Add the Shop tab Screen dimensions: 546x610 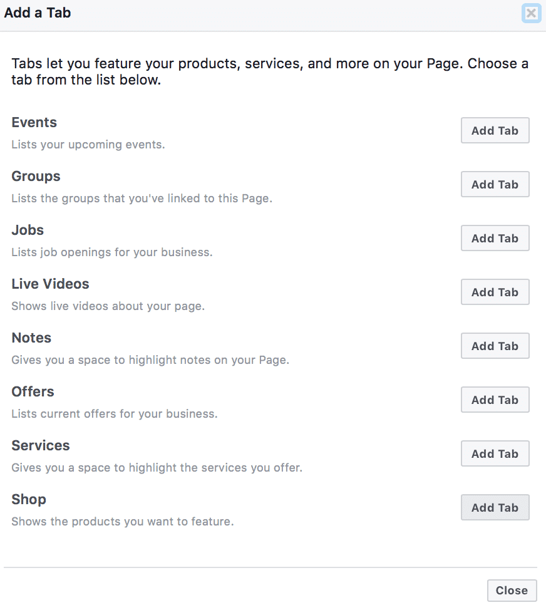[x=495, y=508]
